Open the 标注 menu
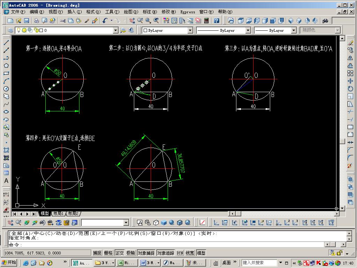Screen dimensions: 357x268 click(x=150, y=12)
